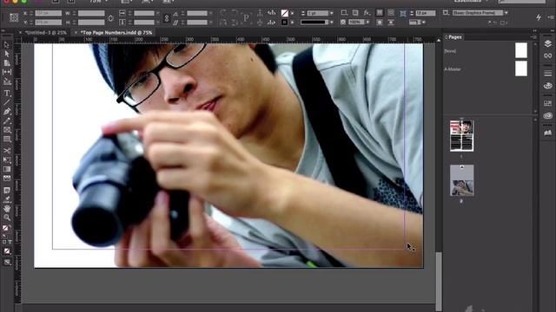
Task: Open the Layers panel icon
Action: coord(548,43)
